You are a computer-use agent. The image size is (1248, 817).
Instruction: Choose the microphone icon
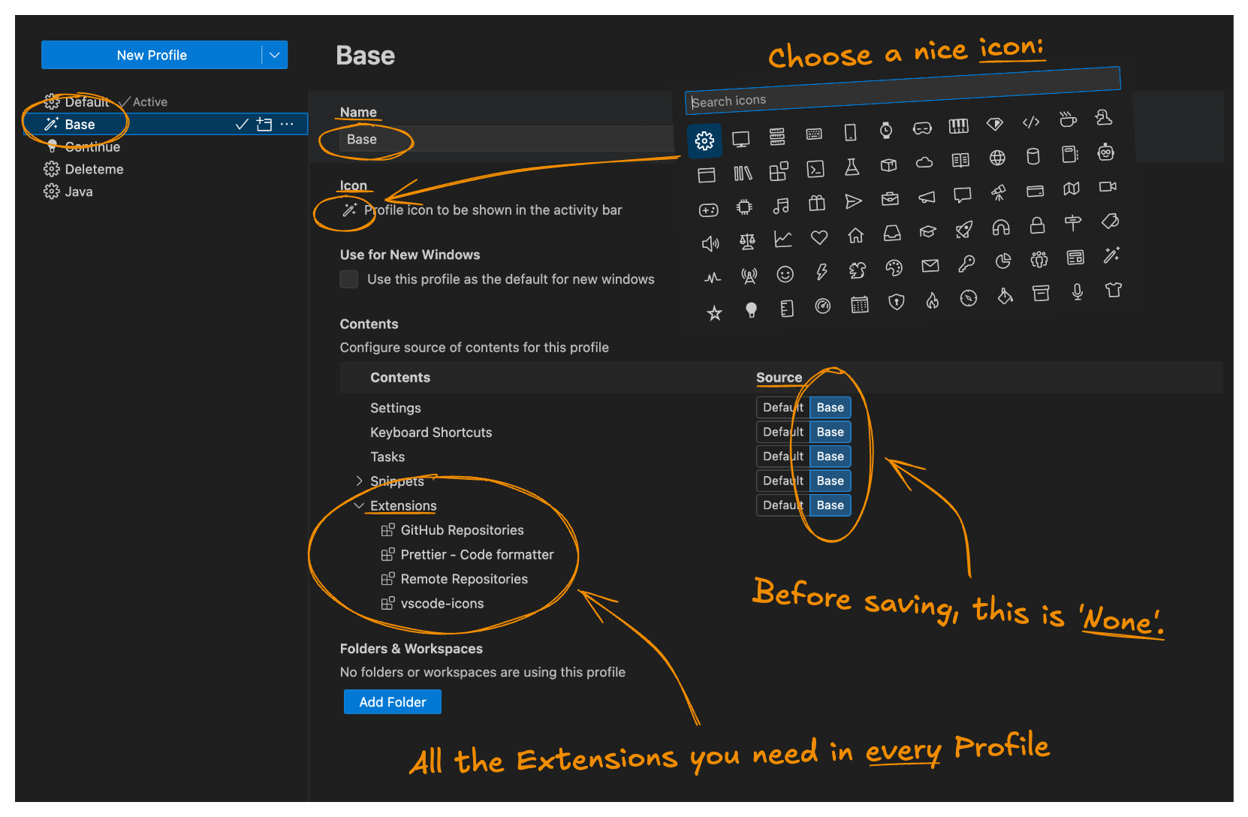pos(1078,291)
